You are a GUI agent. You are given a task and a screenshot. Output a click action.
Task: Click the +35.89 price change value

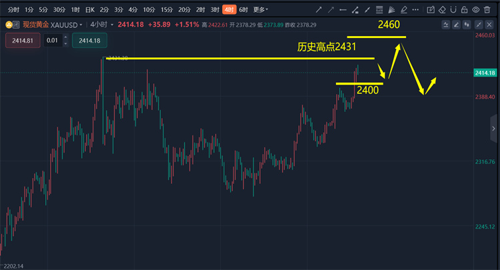pyautogui.click(x=159, y=25)
